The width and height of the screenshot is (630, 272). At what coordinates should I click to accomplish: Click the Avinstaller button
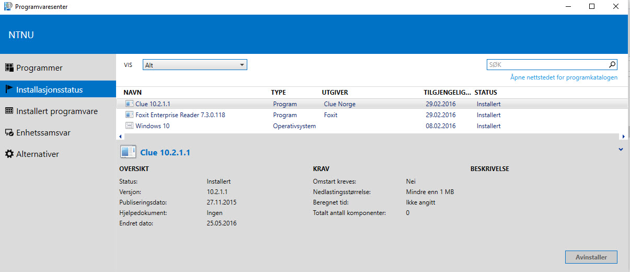591,257
